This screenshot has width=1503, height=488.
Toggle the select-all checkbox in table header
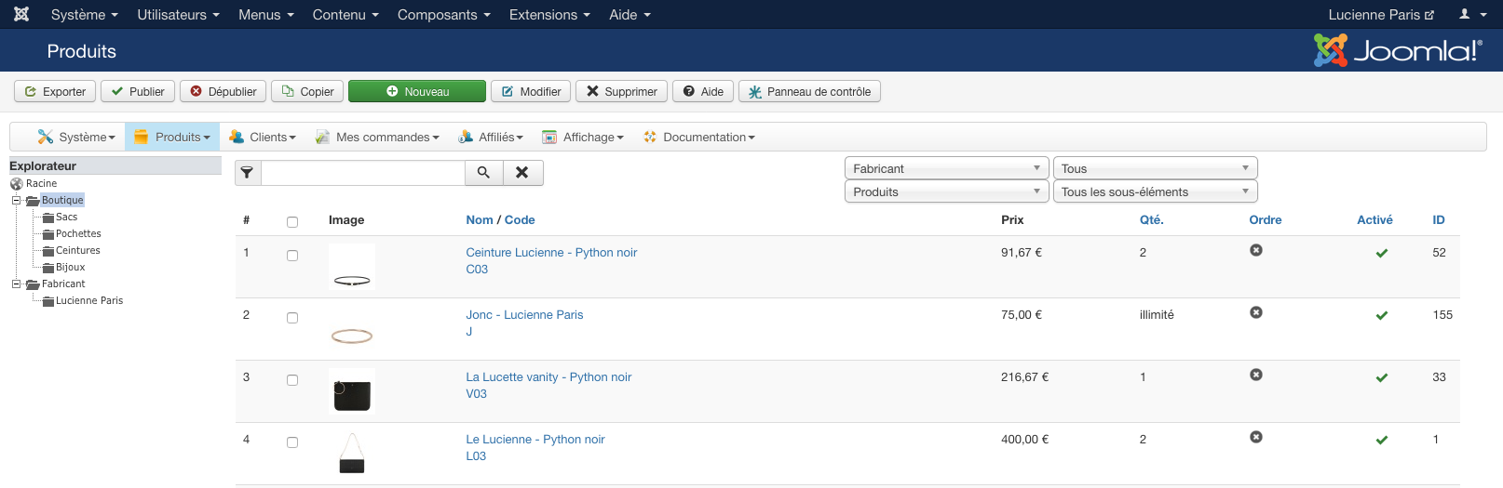click(x=292, y=222)
